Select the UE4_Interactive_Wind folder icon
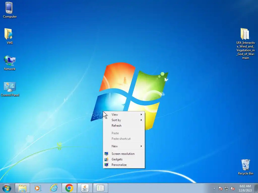 [245, 43]
